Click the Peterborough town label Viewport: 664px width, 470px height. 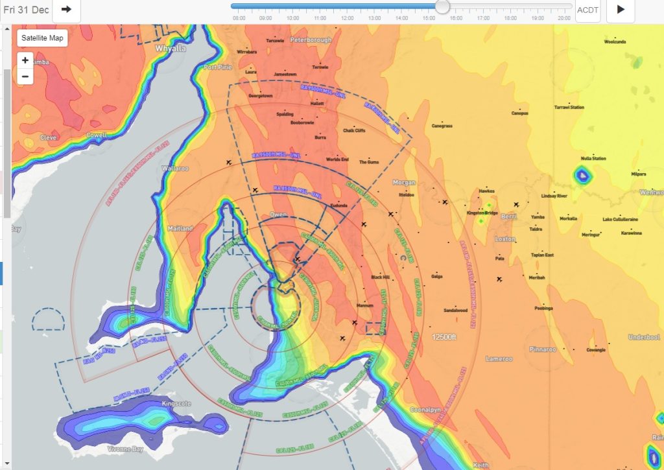pyautogui.click(x=311, y=40)
